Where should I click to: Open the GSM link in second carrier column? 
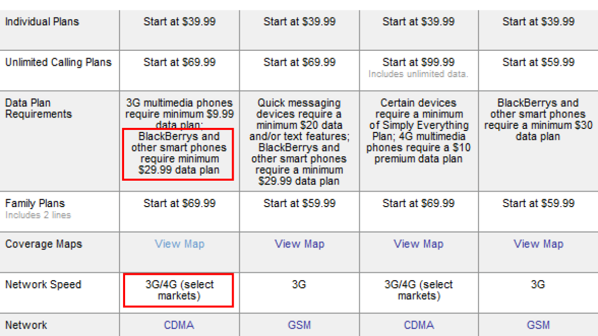click(x=299, y=325)
